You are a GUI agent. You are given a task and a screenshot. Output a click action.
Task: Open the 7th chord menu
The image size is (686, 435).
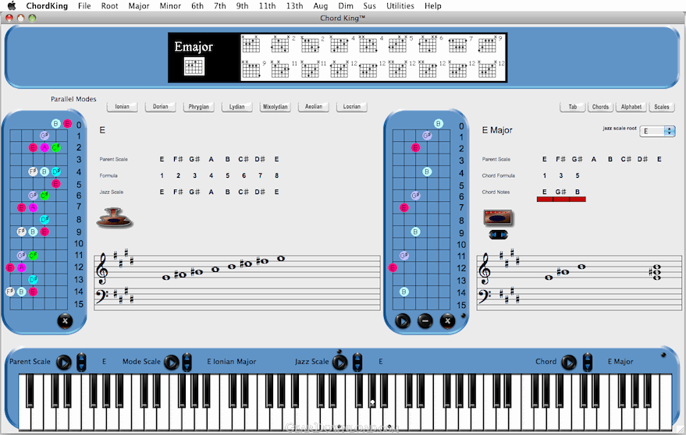click(x=220, y=5)
